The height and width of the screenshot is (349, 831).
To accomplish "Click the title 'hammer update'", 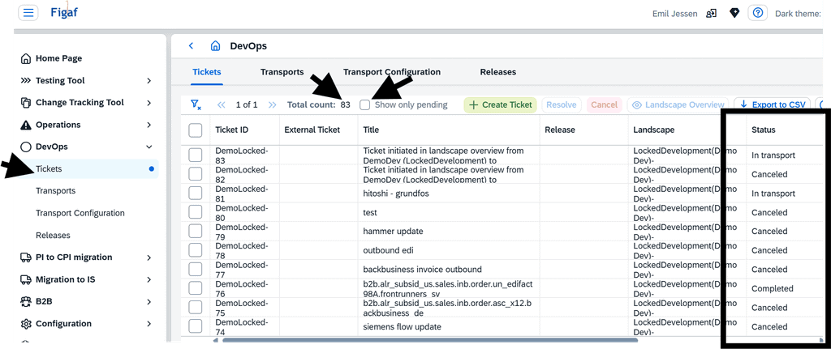I will click(x=393, y=231).
